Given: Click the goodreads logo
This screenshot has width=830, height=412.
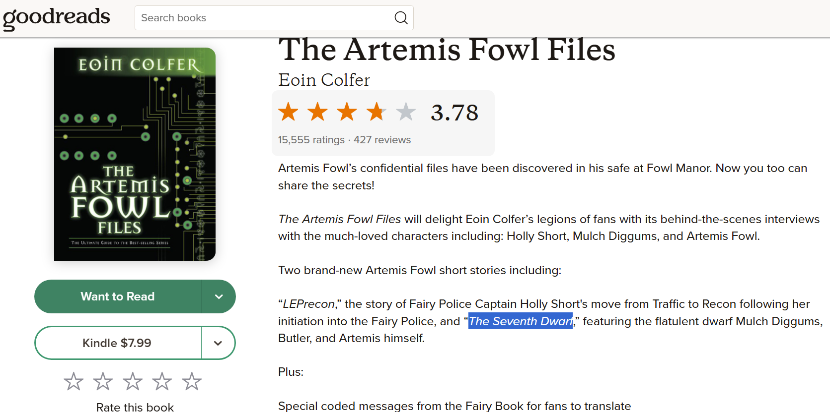Looking at the screenshot, I should tap(57, 18).
